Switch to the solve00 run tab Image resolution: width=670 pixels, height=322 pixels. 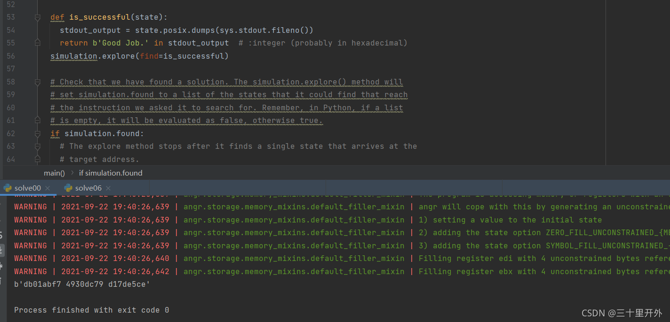(x=28, y=188)
